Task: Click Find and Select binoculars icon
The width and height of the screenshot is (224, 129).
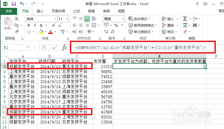Action: tap(195, 25)
